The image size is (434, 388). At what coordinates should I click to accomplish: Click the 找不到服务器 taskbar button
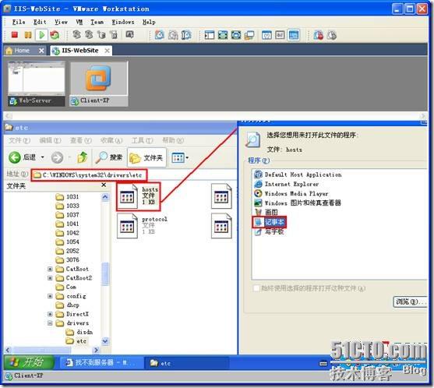pos(101,363)
